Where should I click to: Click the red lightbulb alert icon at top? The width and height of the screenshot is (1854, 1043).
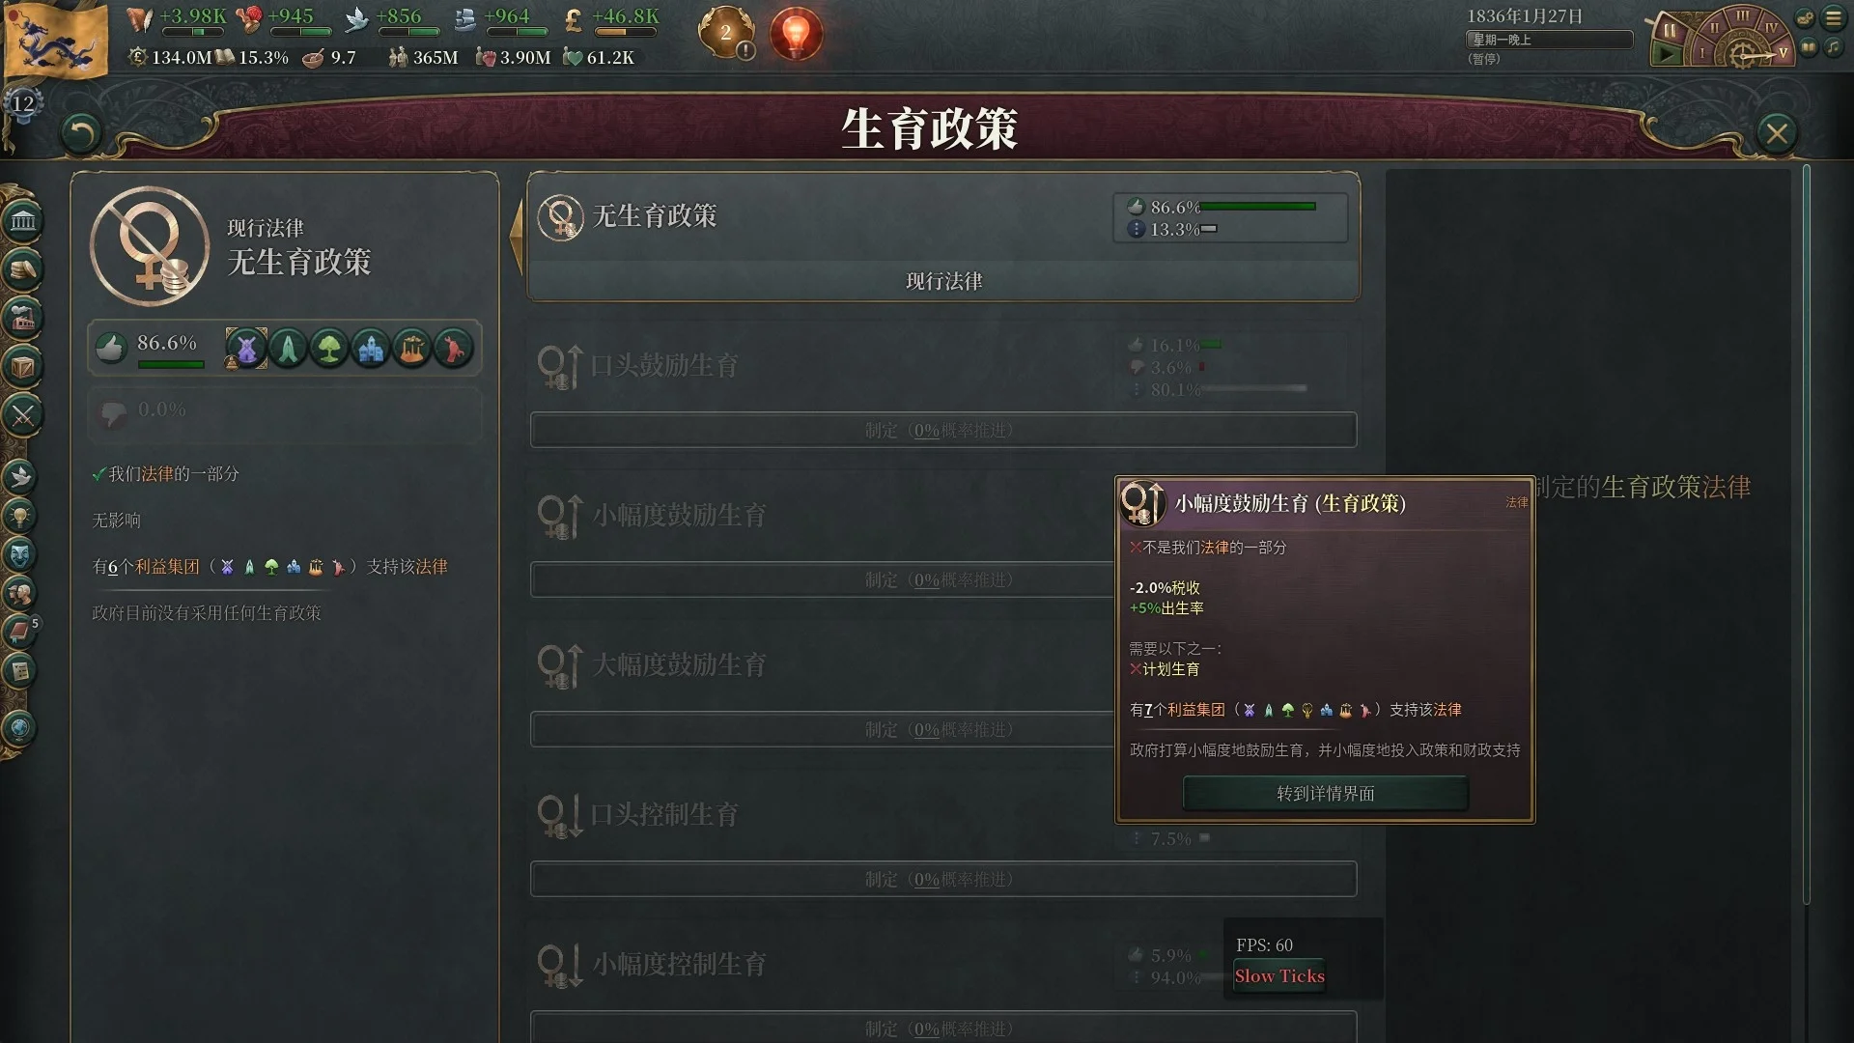pyautogui.click(x=796, y=34)
